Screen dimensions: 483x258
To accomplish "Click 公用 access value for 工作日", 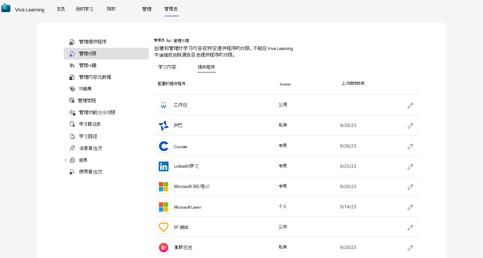I will (283, 105).
